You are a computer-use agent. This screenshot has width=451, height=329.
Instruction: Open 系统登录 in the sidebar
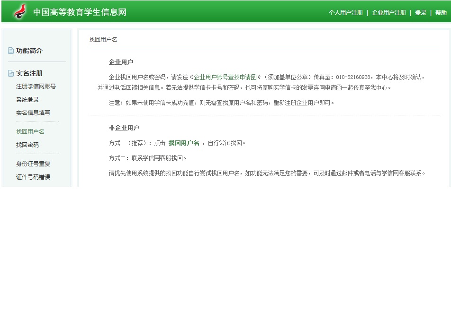27,100
